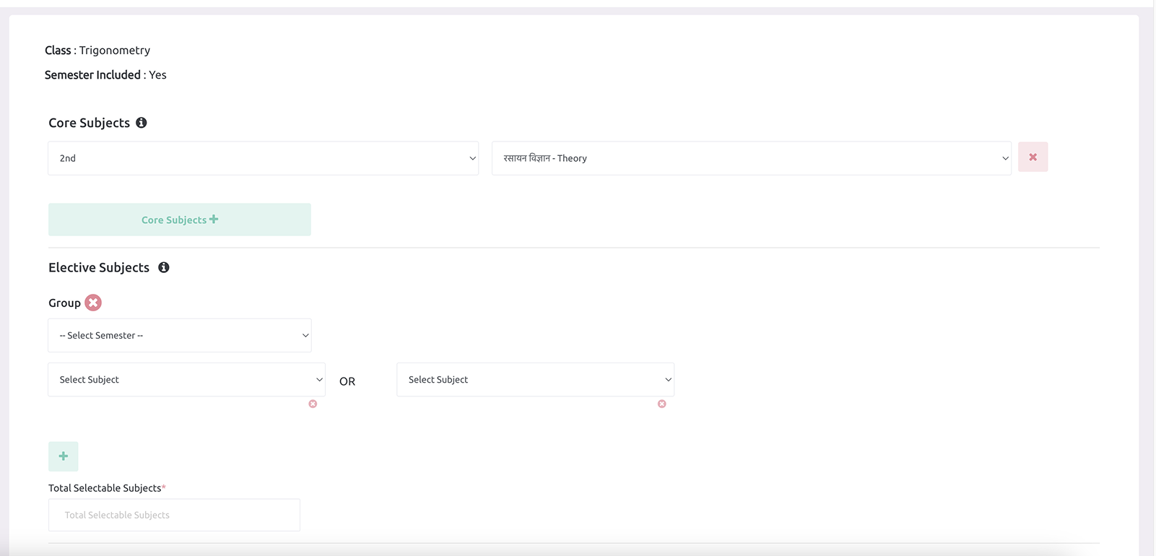This screenshot has width=1156, height=556.
Task: Click the Semester Included : Yes text
Action: point(105,75)
